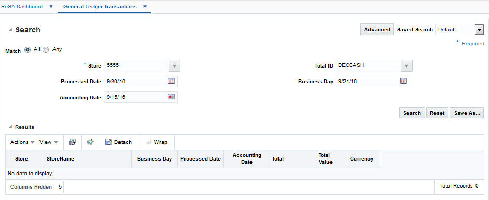Open the Actions menu
Screen dimensions: 489x200
(22, 142)
